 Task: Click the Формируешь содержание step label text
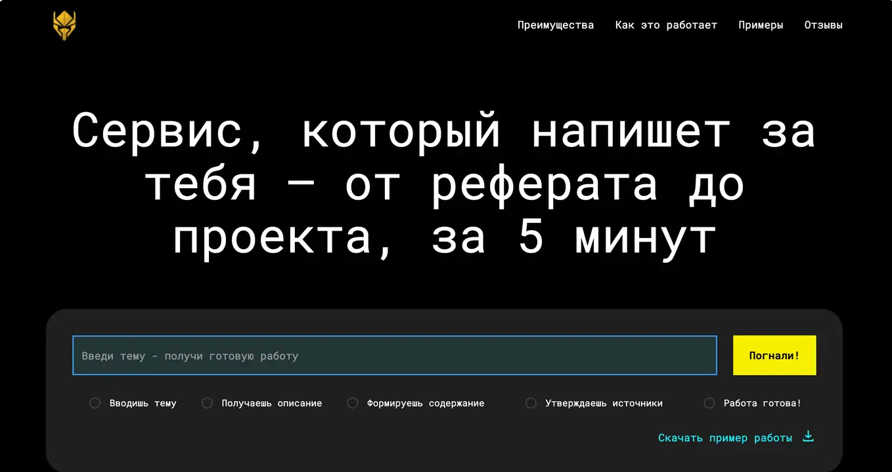[426, 403]
